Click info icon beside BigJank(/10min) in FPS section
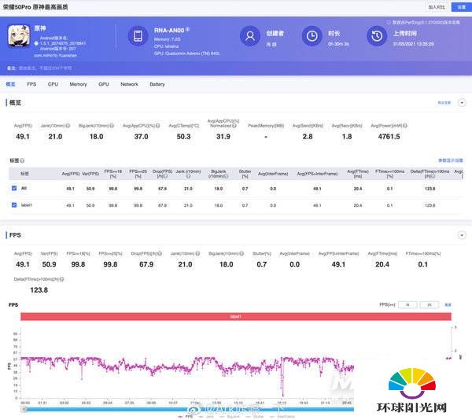The width and height of the screenshot is (472, 420). 242,253
